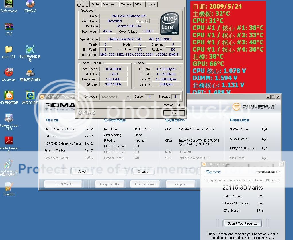Click the Code Name value Bloomfield
Screen dimensions: 293x240
pos(115,21)
